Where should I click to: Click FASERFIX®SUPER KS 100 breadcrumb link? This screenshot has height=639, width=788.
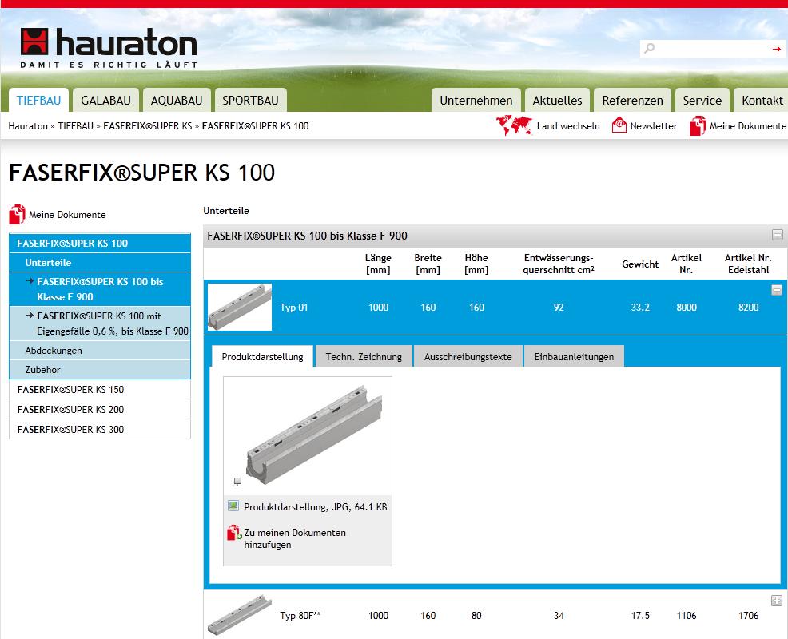point(255,126)
